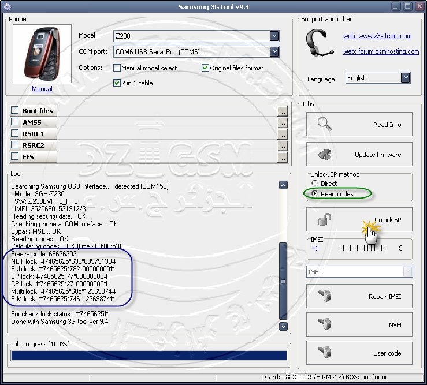Click the Read Info button
The image size is (427, 385).
point(359,124)
